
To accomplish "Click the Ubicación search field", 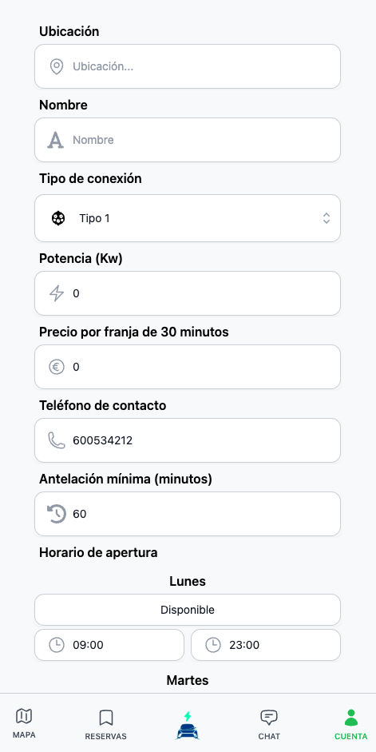I will [188, 66].
